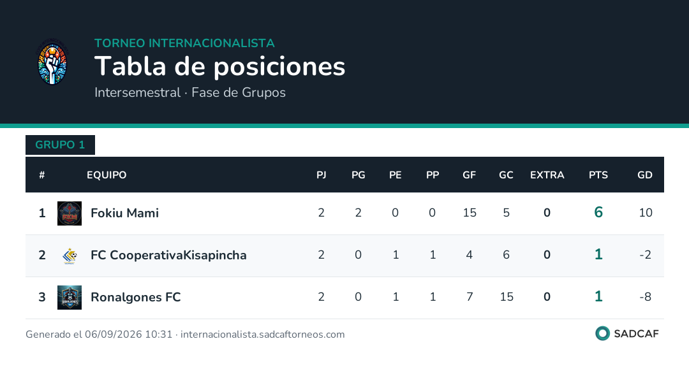Open the FC CooperativaKisapincha team name

click(168, 255)
